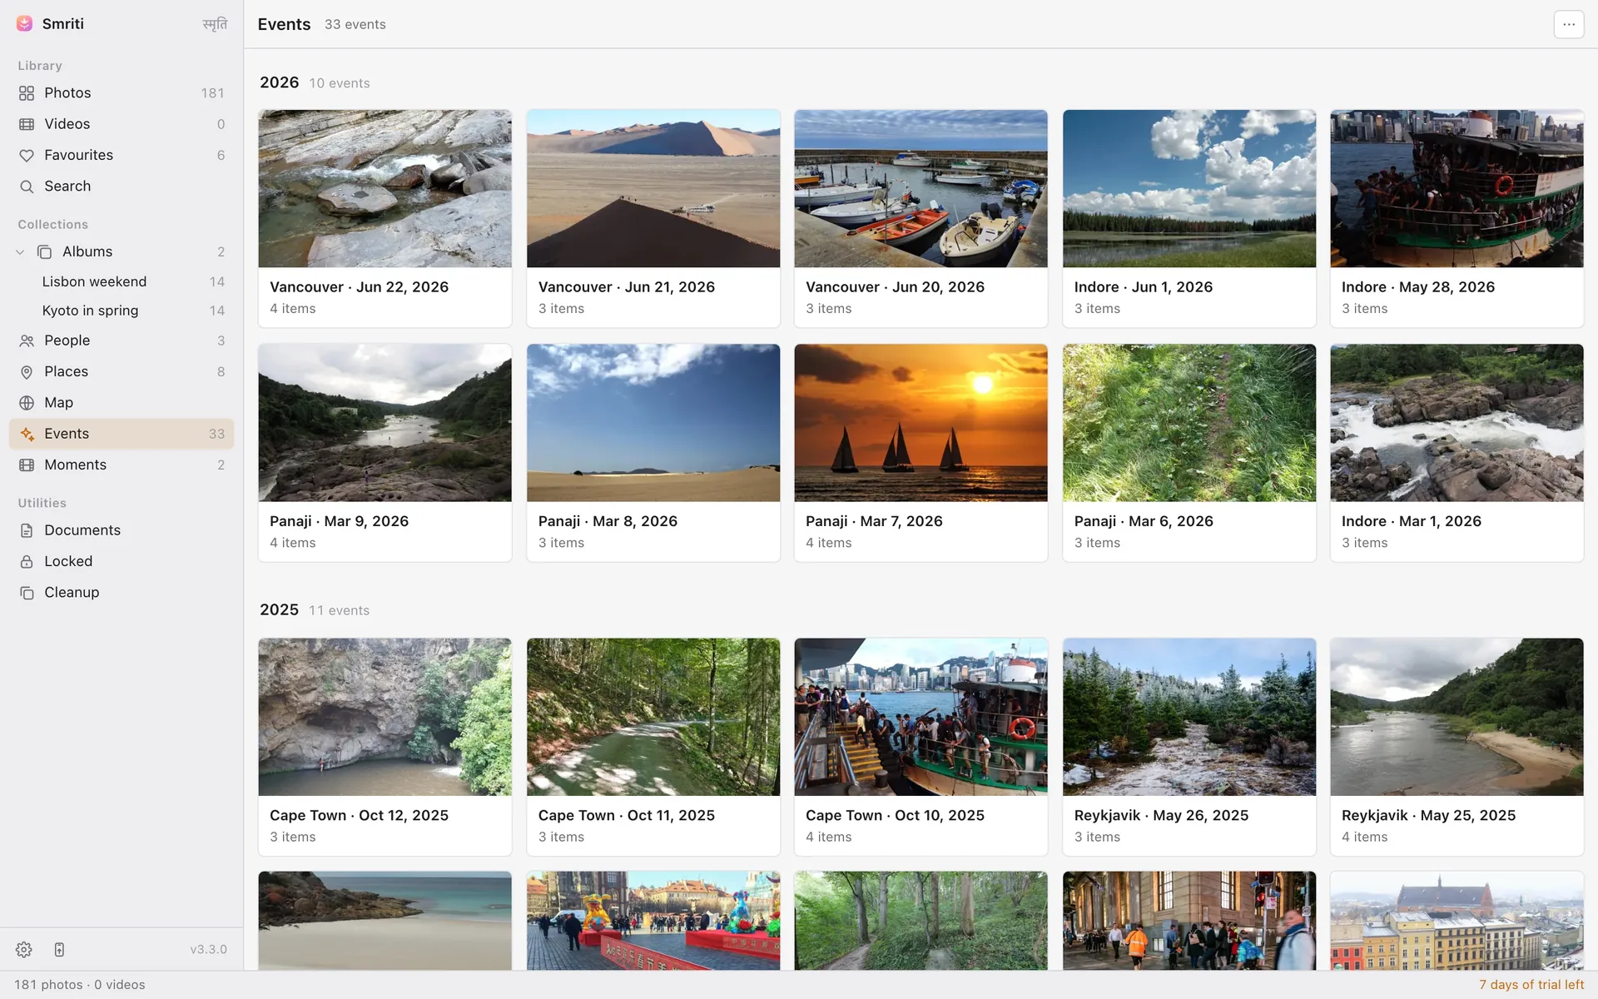The height and width of the screenshot is (999, 1598).
Task: Click the स्मृति Hindi label in header
Action: coord(215,24)
